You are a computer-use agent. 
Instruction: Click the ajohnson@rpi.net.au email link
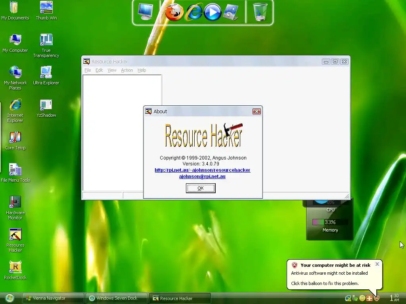coord(202,176)
